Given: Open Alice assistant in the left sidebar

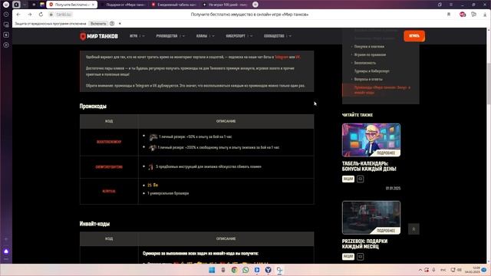Looking at the screenshot, I should tap(6, 251).
